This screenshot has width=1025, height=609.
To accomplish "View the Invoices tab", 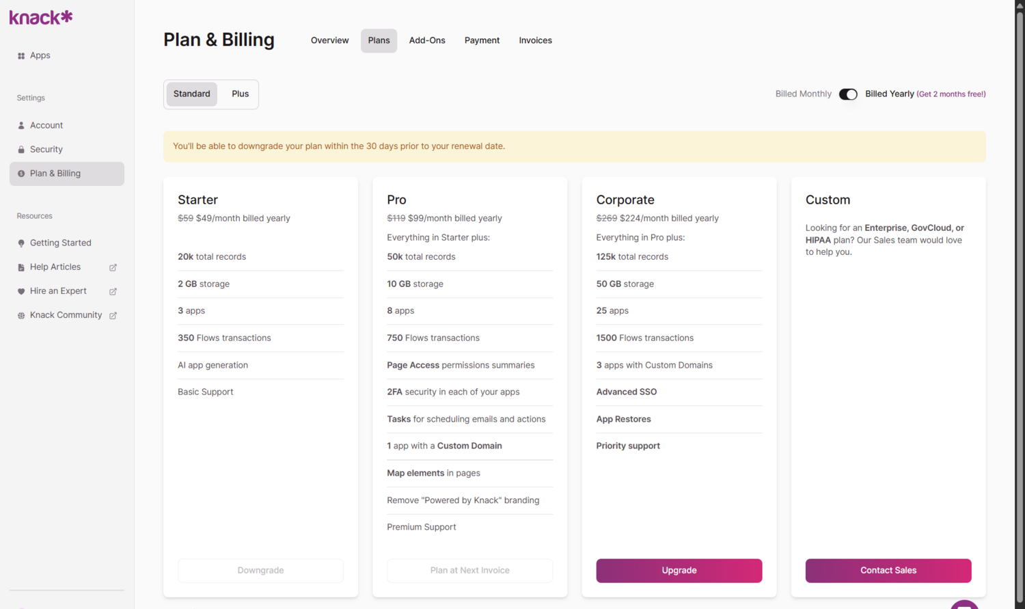I will click(535, 40).
